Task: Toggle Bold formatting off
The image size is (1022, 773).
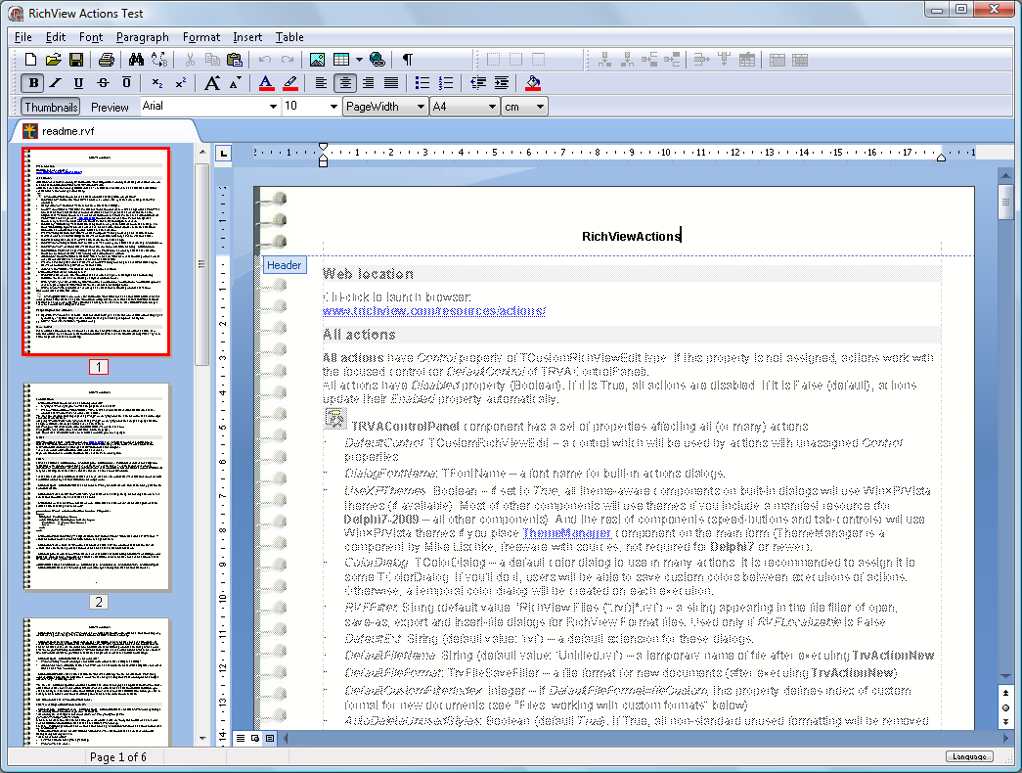Action: tap(35, 83)
